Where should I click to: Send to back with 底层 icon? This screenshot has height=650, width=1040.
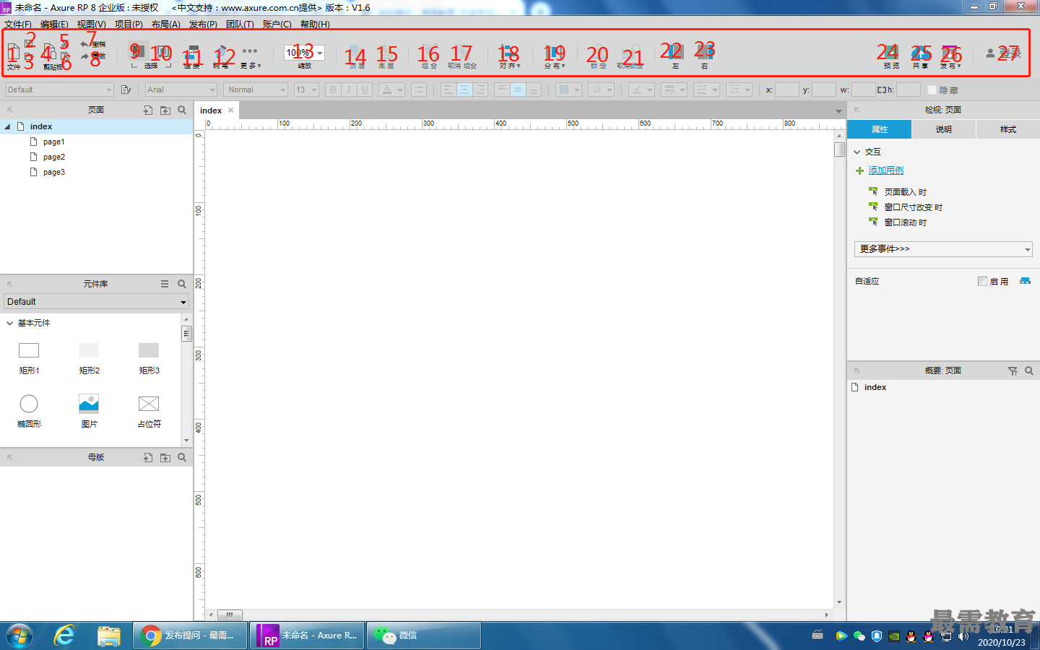pyautogui.click(x=386, y=53)
